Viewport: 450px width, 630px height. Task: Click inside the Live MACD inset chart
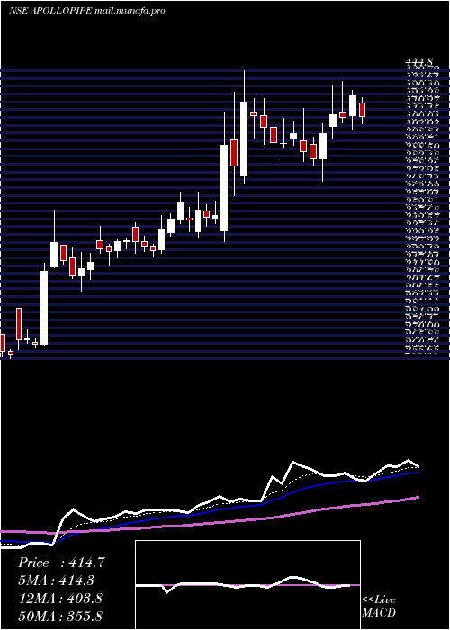pyautogui.click(x=247, y=585)
